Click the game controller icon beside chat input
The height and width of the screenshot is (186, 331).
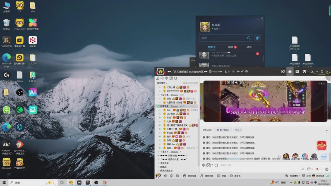(x=209, y=165)
